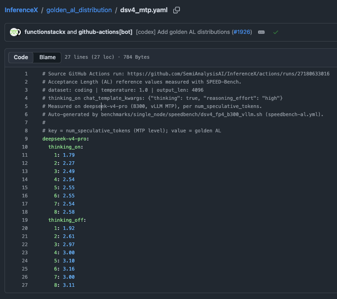Screen dimensions: 337x299
Task: Click the dataset coding temperature comment line
Action: pos(123,90)
